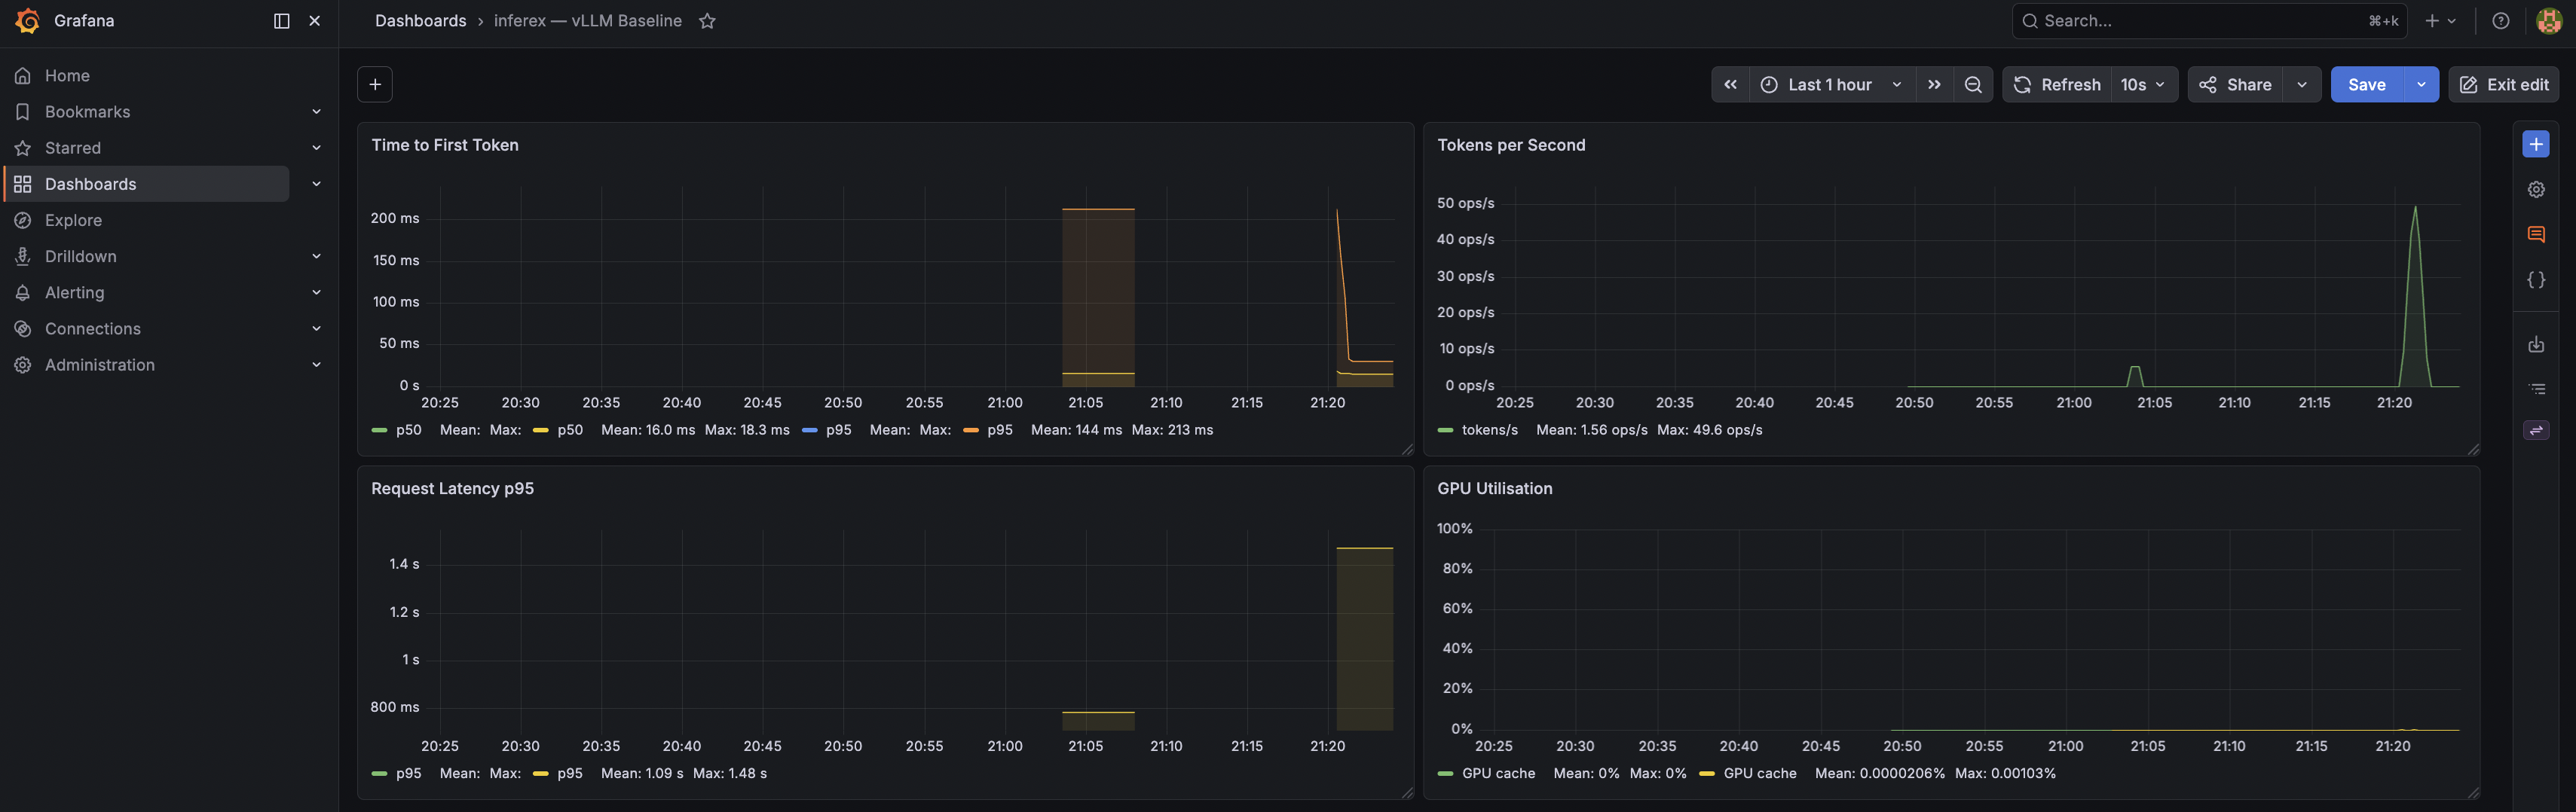Open the top bar plus New menu

pyautogui.click(x=2440, y=21)
